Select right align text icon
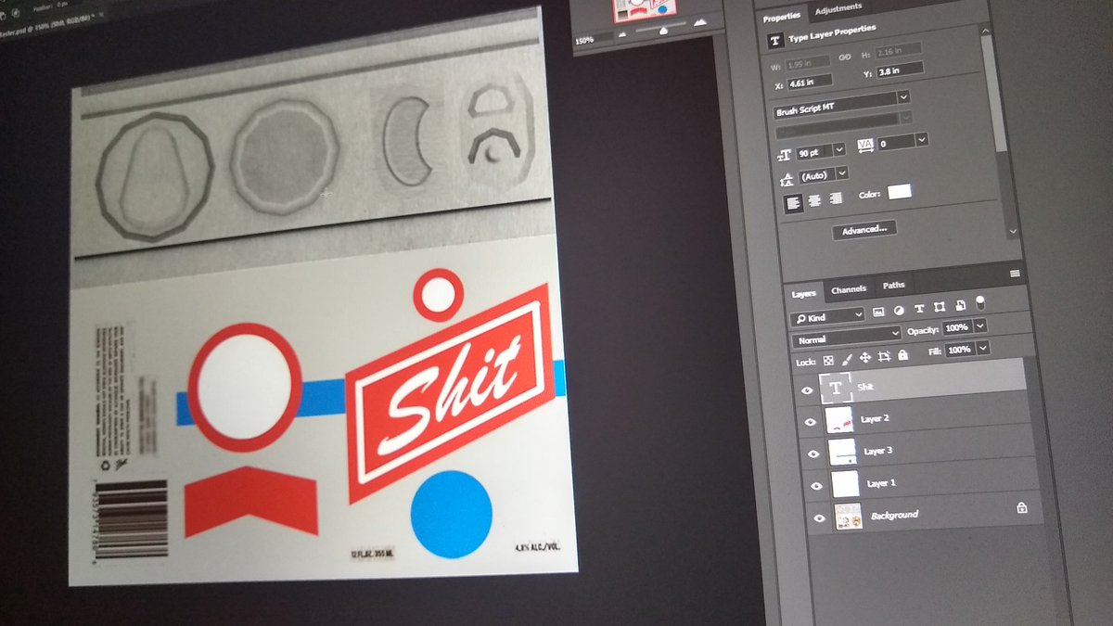 [x=836, y=198]
